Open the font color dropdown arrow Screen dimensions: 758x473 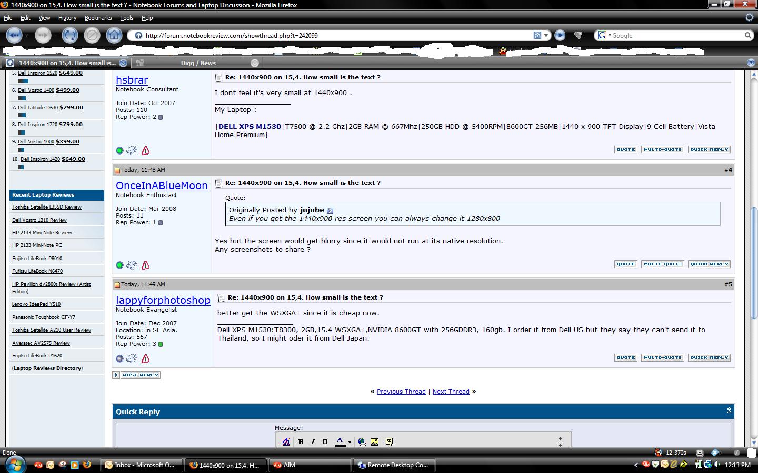click(350, 442)
